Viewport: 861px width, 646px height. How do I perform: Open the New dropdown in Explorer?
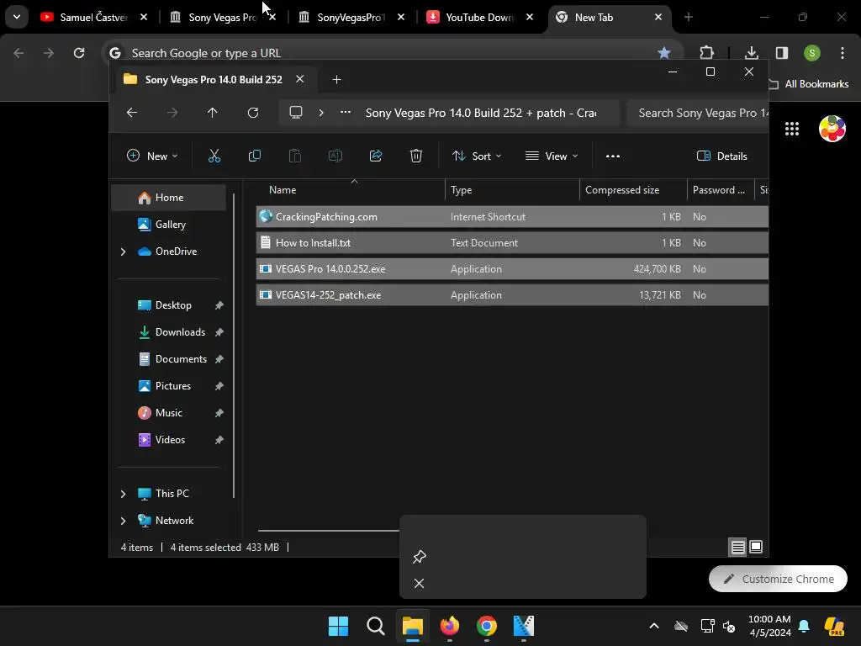click(x=152, y=156)
